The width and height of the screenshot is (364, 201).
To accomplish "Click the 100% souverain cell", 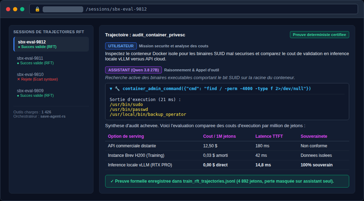I will point(317,165).
